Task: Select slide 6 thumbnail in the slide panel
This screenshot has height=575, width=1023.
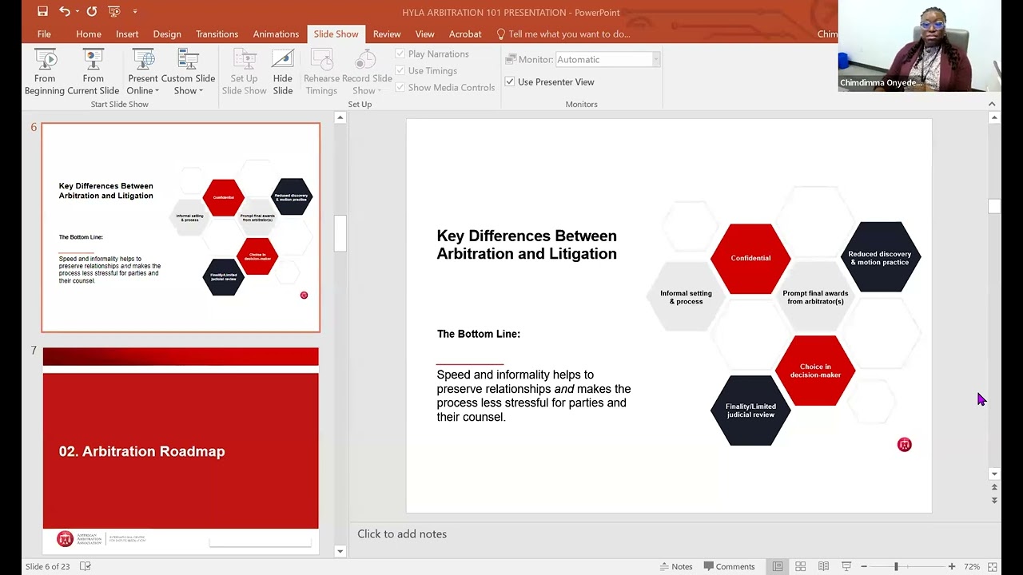Action: tap(181, 228)
